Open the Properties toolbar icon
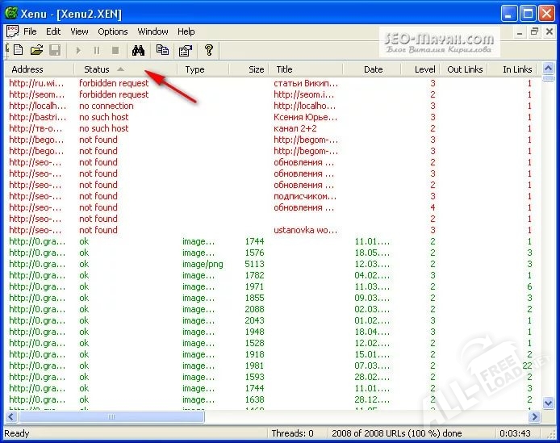 pos(185,50)
